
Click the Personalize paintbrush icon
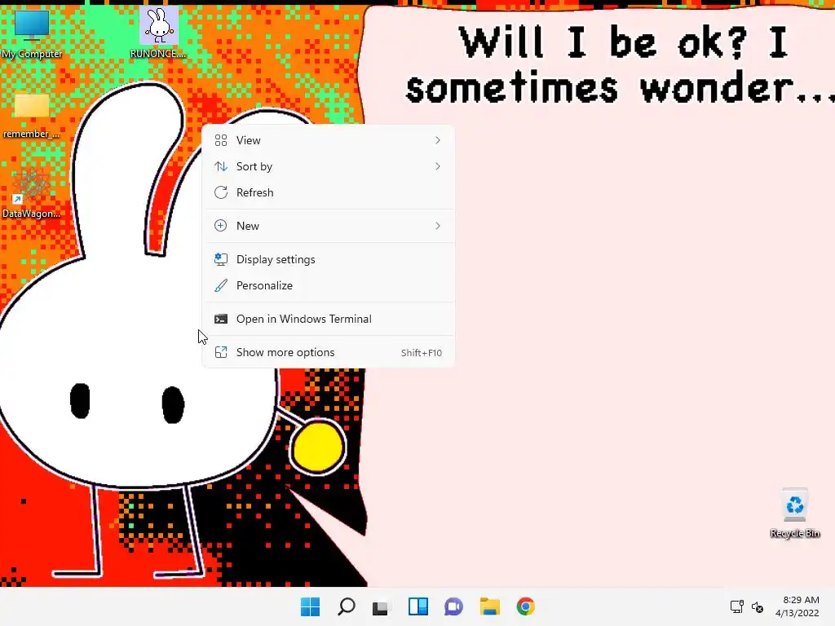[221, 285]
